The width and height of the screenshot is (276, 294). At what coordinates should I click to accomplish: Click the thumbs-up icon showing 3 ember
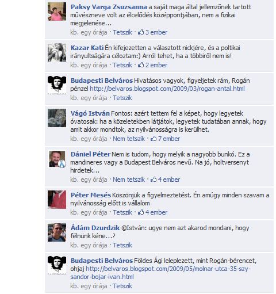coord(141,32)
